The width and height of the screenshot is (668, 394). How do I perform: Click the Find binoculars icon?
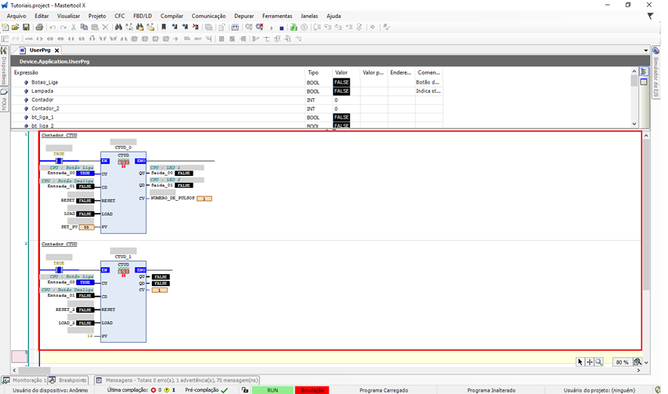tap(119, 27)
